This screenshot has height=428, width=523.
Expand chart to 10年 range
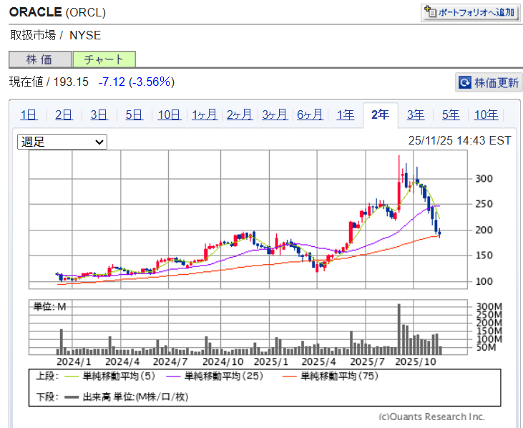click(486, 115)
